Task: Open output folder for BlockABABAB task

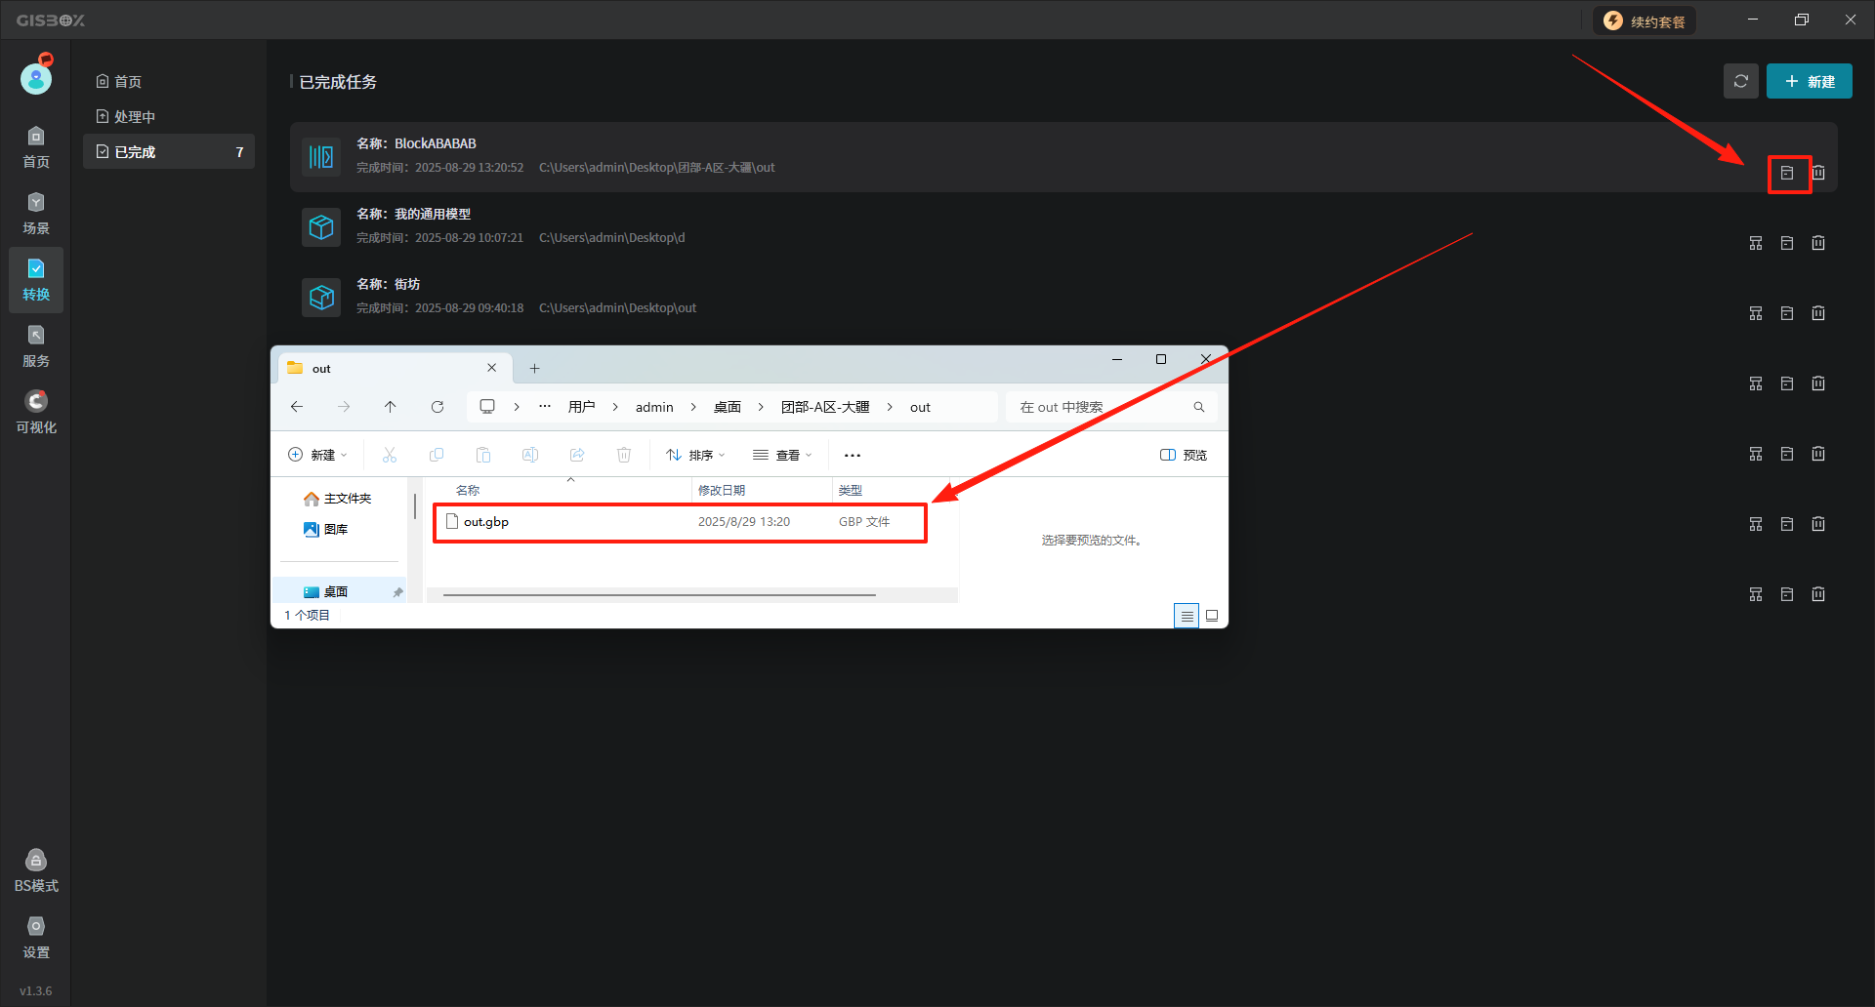Action: [1787, 173]
